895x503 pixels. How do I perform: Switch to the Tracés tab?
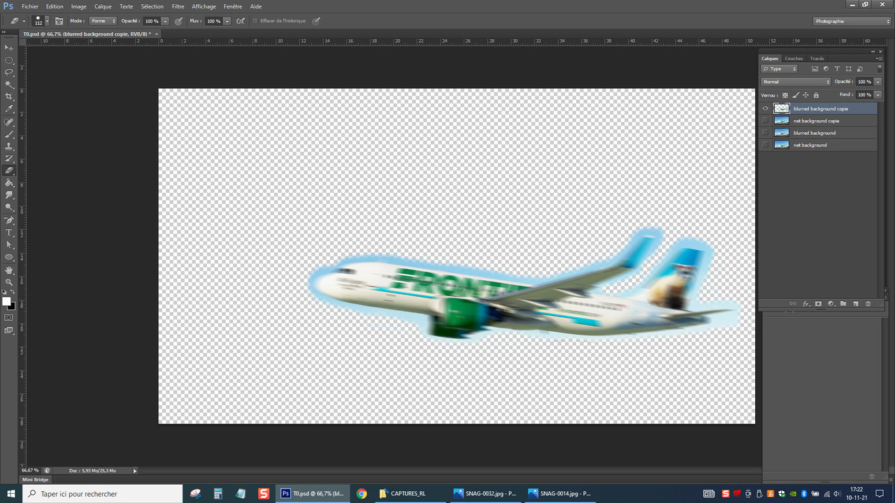(x=817, y=59)
